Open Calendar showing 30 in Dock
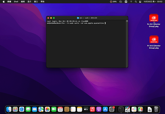This screenshot has width=165, height=114. coord(60,109)
